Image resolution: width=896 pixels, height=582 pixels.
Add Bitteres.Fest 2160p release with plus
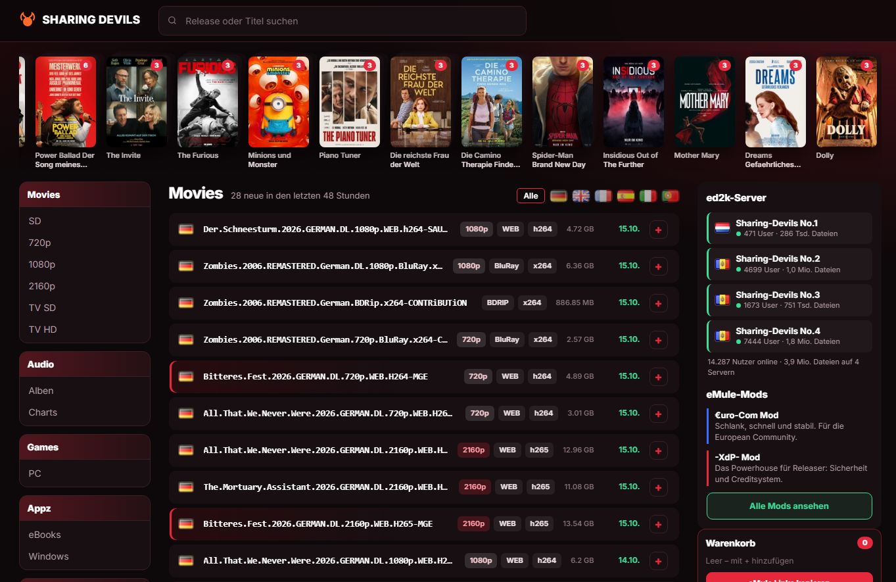659,524
